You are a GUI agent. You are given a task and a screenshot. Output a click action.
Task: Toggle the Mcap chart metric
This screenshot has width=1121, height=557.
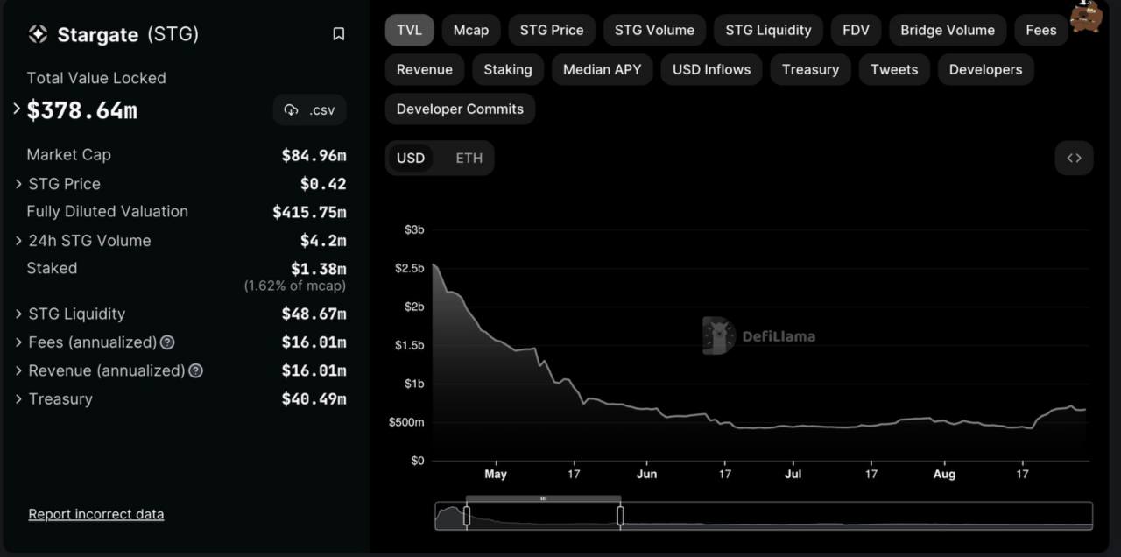(471, 30)
